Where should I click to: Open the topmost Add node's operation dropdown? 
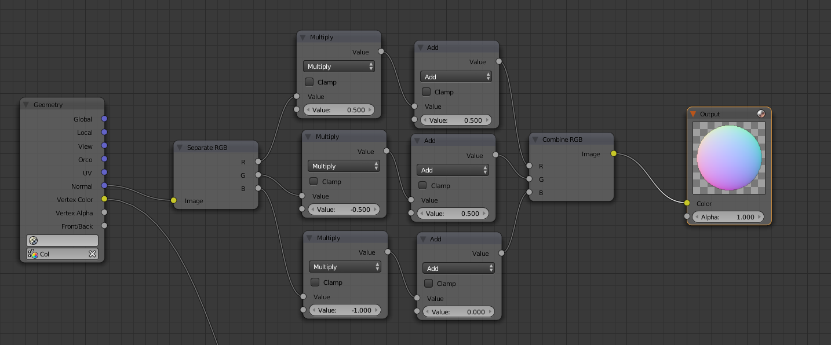(x=456, y=77)
